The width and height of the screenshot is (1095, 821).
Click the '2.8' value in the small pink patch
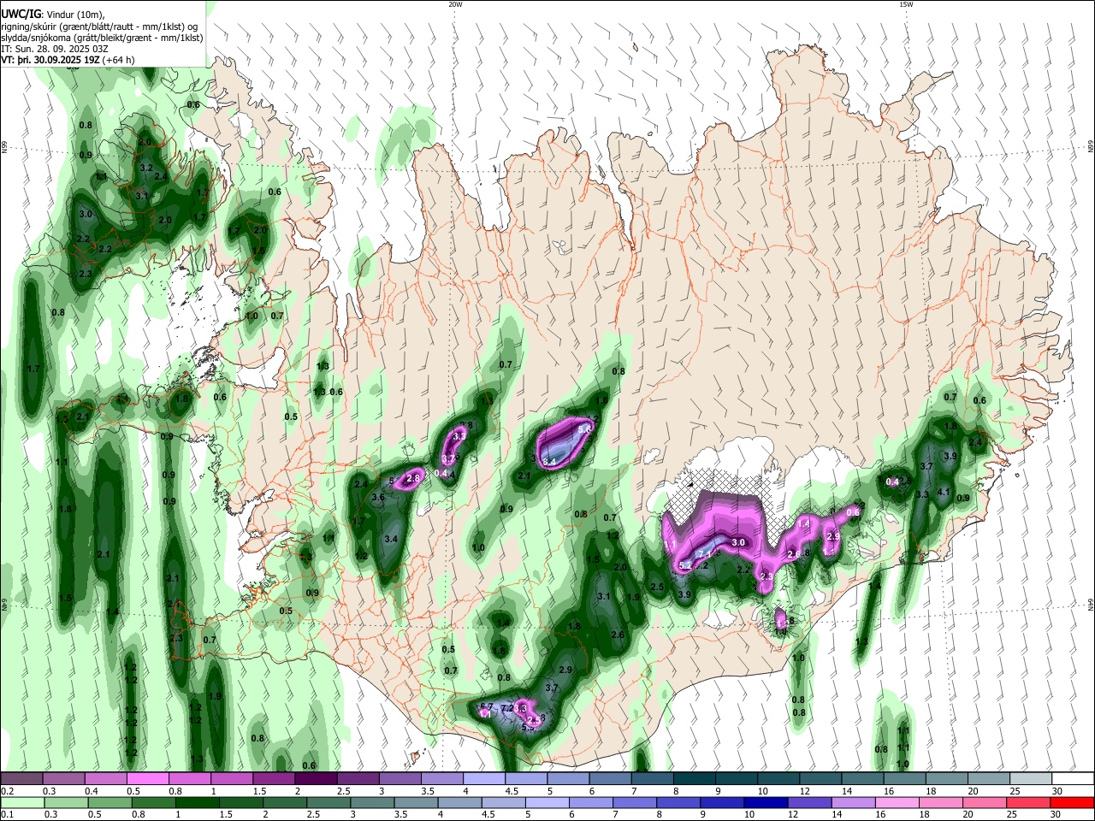pos(413,478)
